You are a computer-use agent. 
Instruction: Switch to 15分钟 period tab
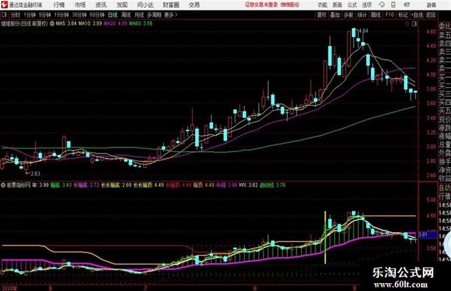61,15
